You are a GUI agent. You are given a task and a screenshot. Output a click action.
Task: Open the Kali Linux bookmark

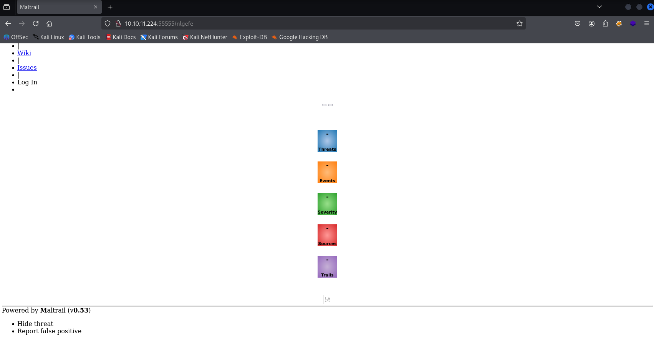coord(48,37)
